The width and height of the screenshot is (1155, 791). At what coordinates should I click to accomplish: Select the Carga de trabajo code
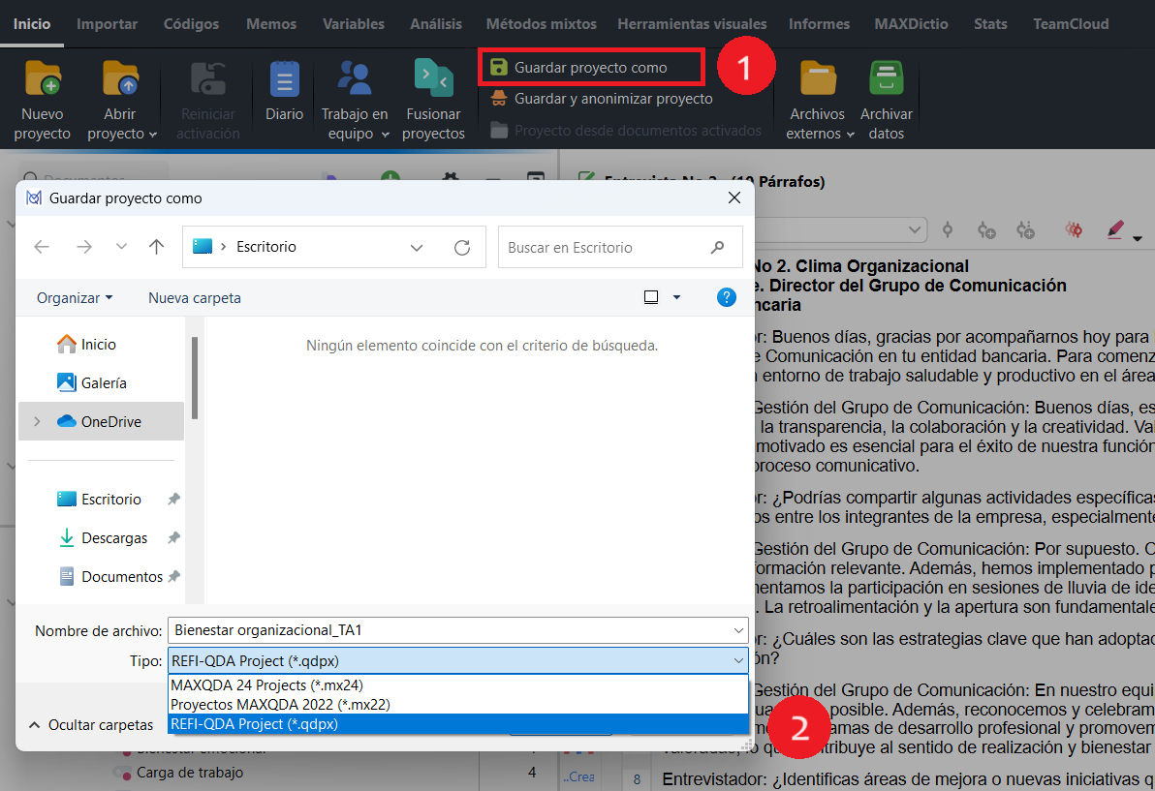[x=189, y=773]
